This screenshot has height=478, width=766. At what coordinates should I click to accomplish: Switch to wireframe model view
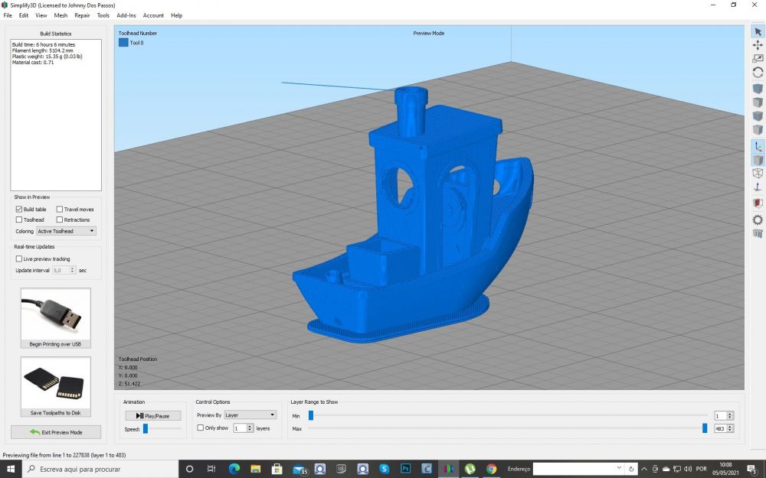click(x=758, y=174)
